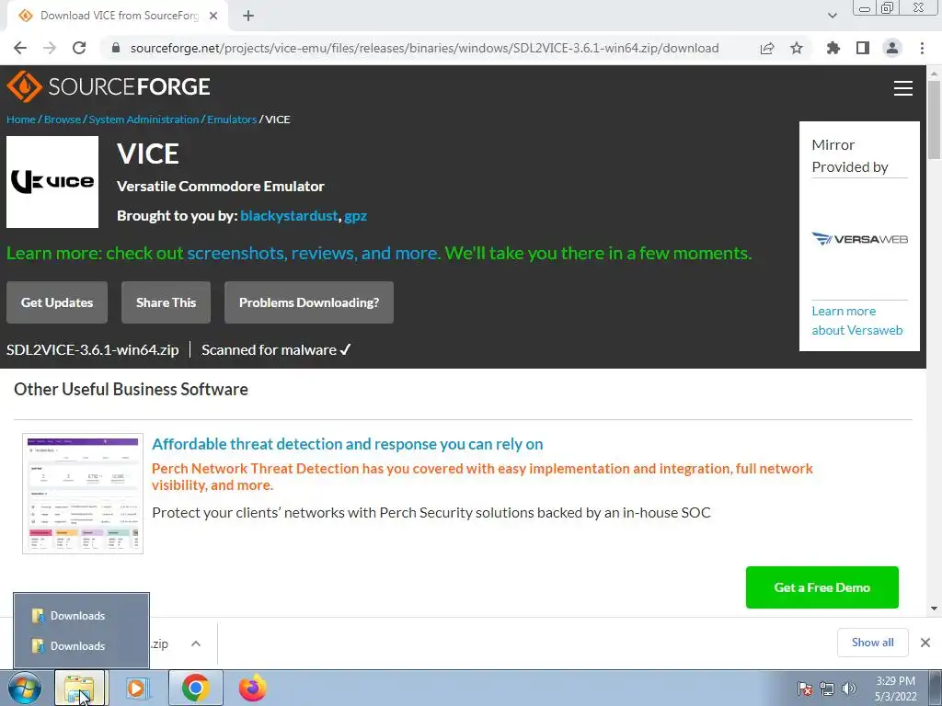Click the volume speaker tray icon
Viewport: 942px width, 706px height.
848,689
